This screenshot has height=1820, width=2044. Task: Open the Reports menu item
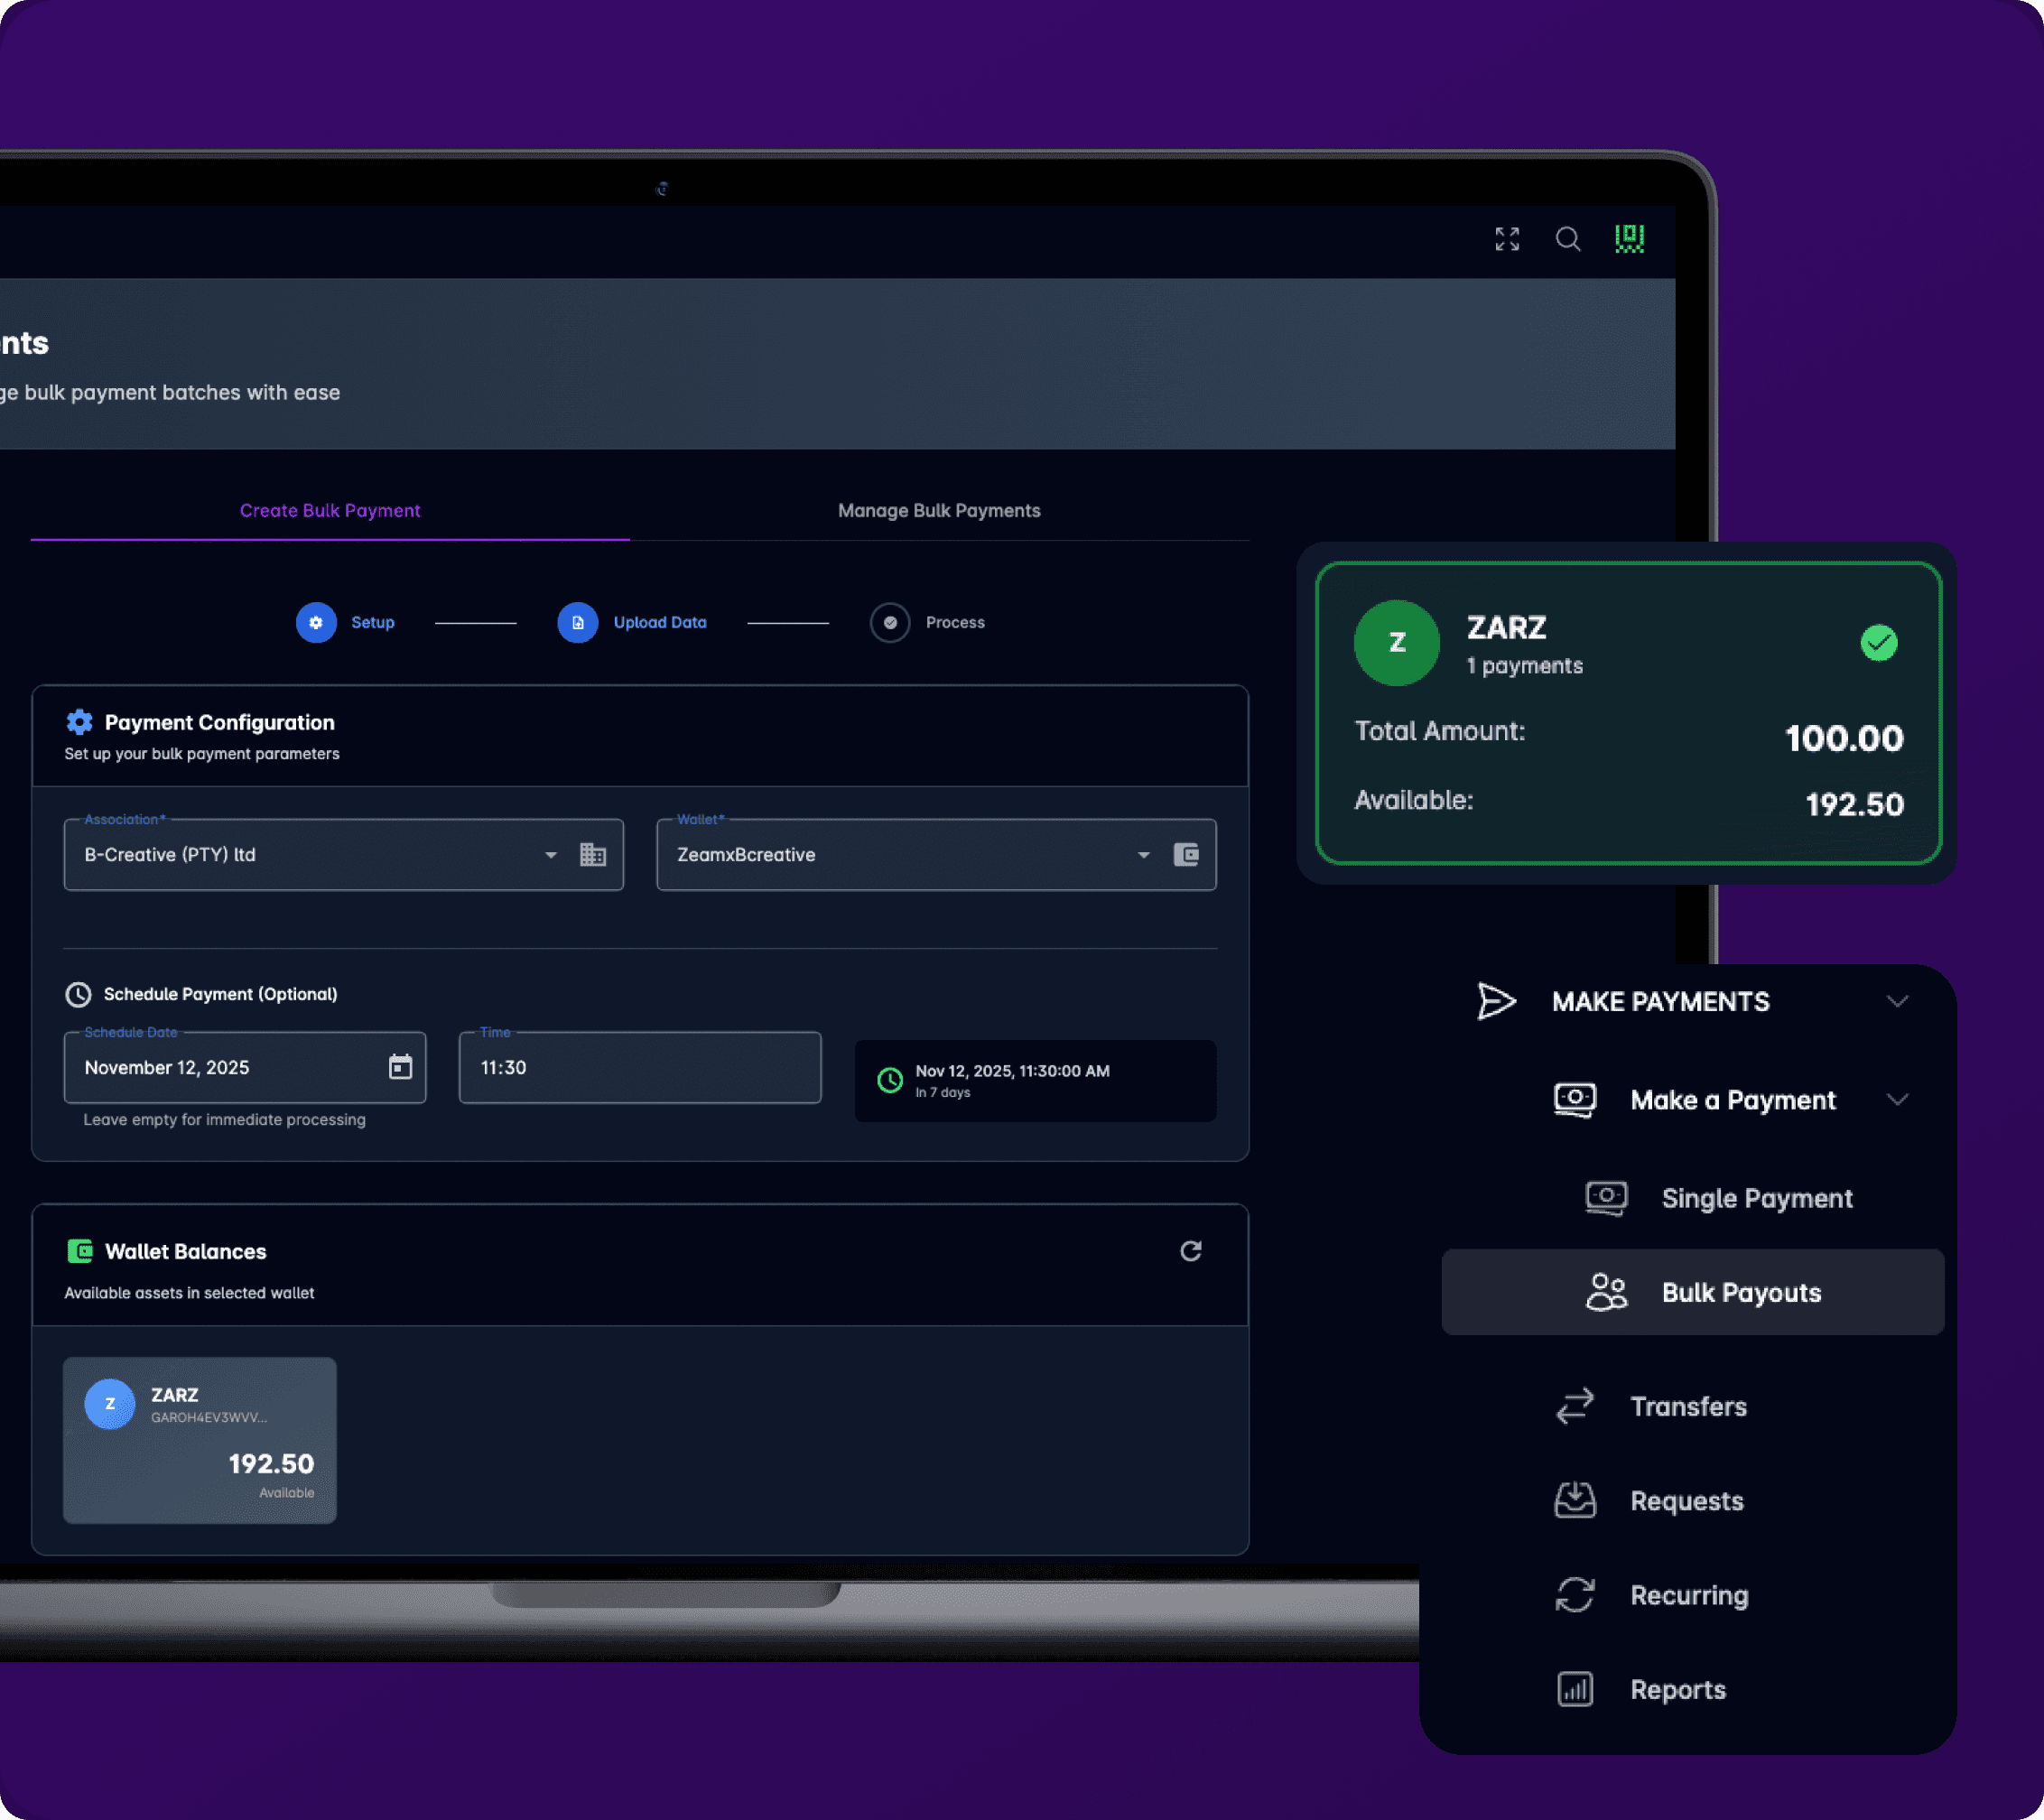[1677, 1689]
